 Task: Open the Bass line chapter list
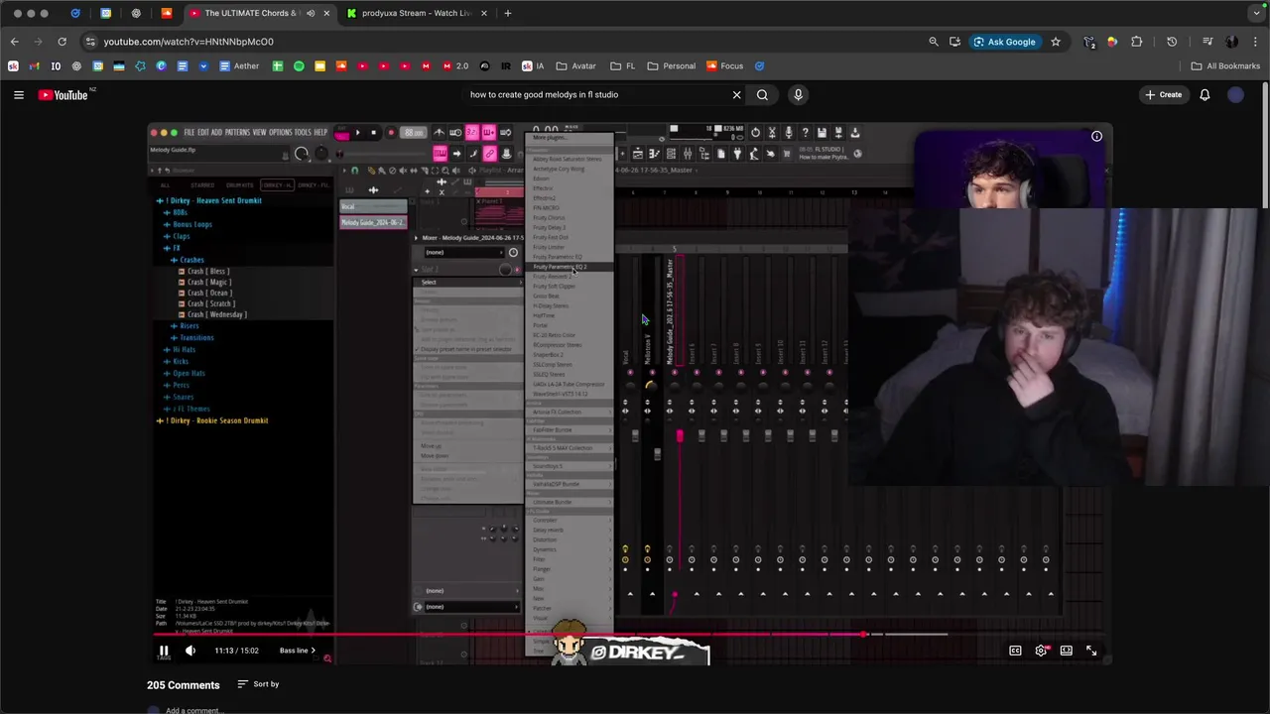pos(298,651)
